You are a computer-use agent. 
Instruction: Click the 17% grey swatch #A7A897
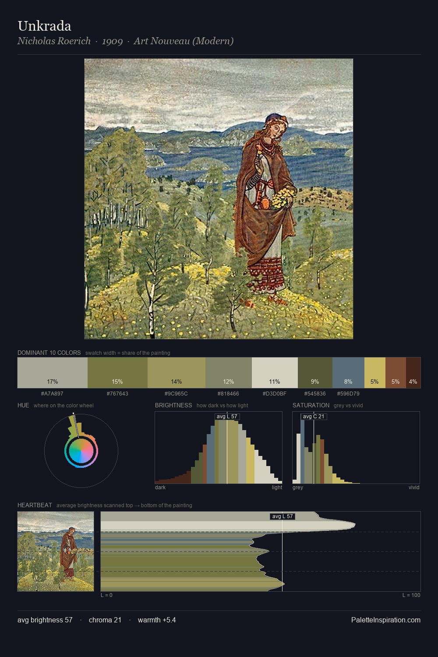coord(53,373)
